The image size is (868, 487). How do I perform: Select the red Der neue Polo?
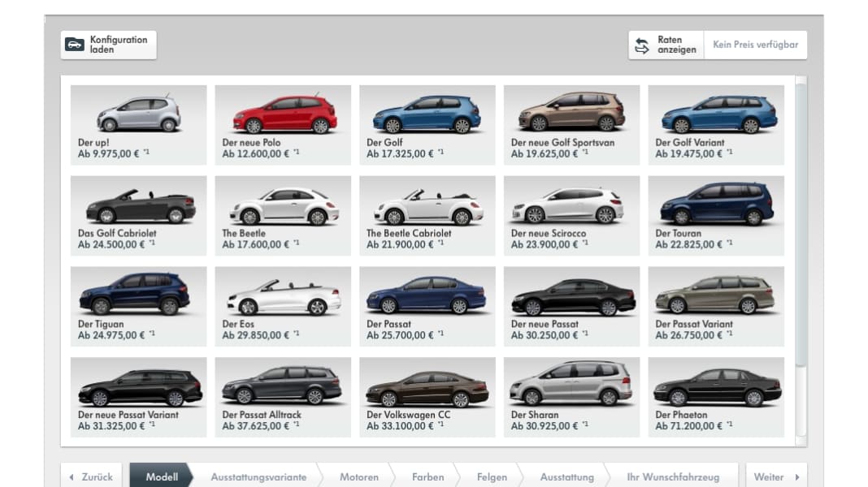pyautogui.click(x=283, y=125)
